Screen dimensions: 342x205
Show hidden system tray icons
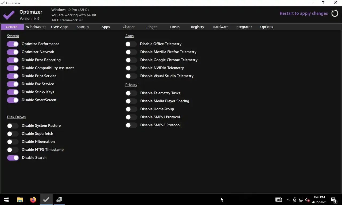click(288, 200)
